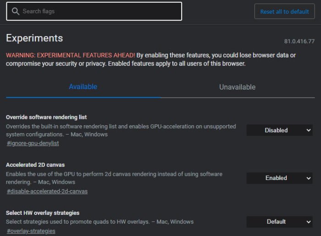Switch to the Unavailable tab

pyautogui.click(x=238, y=87)
